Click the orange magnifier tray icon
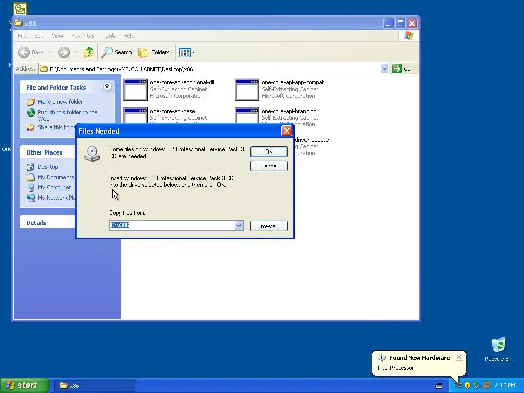Viewport: 524px width, 393px height. (486, 385)
